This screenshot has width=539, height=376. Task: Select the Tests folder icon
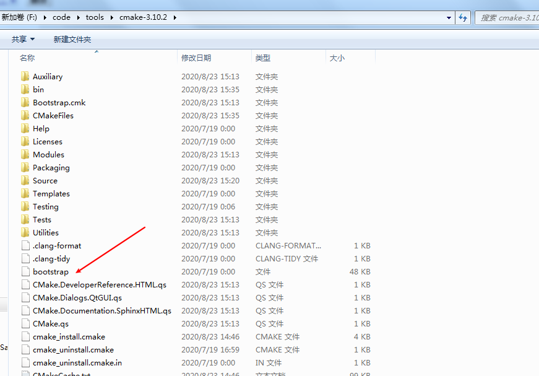point(25,220)
